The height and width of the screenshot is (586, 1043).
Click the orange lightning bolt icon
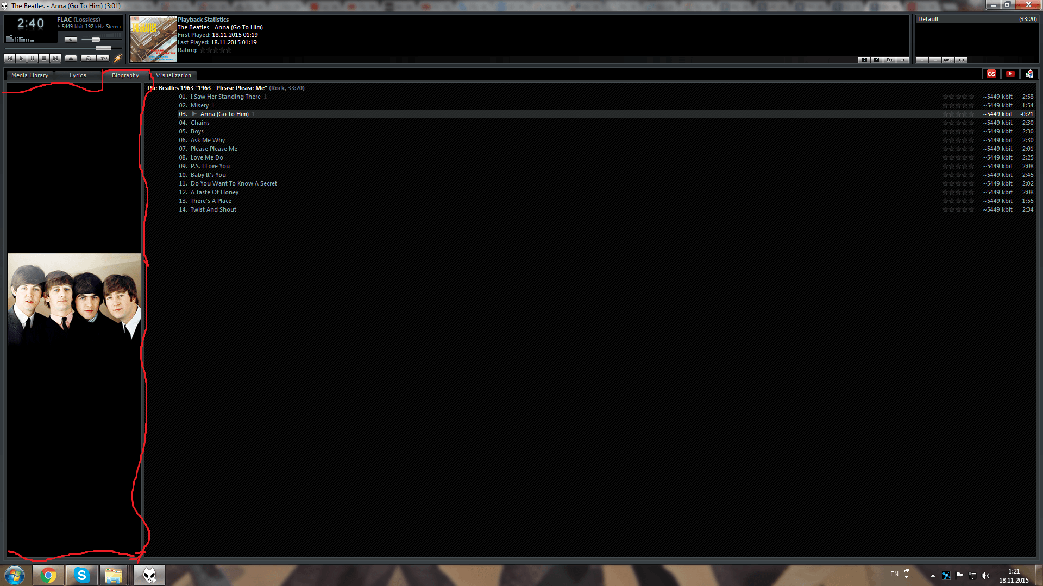point(117,58)
